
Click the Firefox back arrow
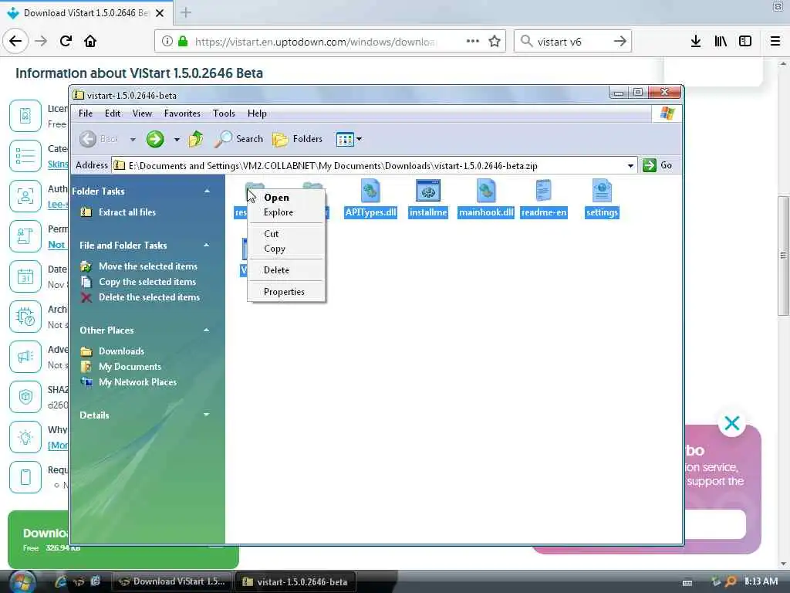[x=15, y=42]
